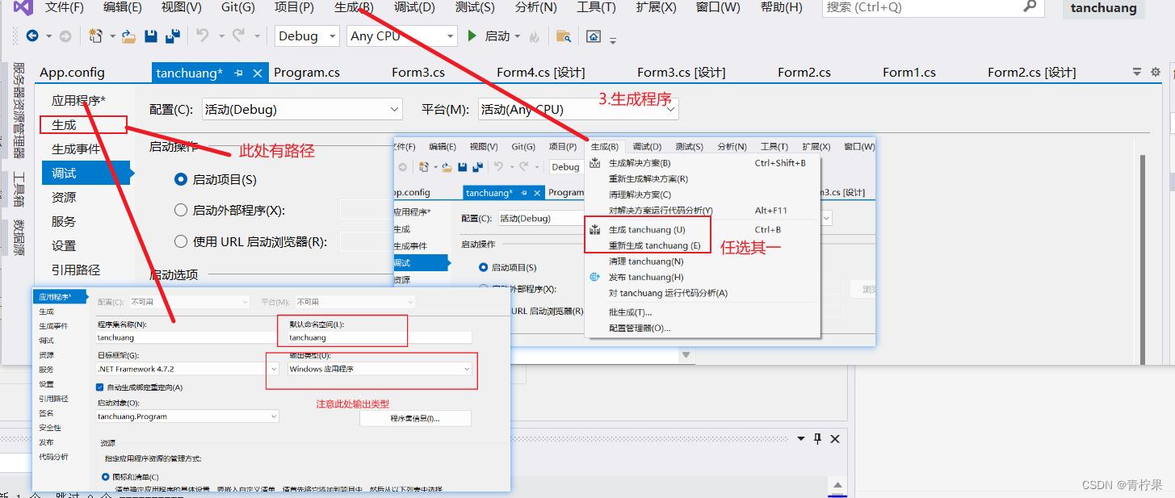Choose 配置管理器(O)... menu entry
The height and width of the screenshot is (498, 1175).
tap(639, 328)
